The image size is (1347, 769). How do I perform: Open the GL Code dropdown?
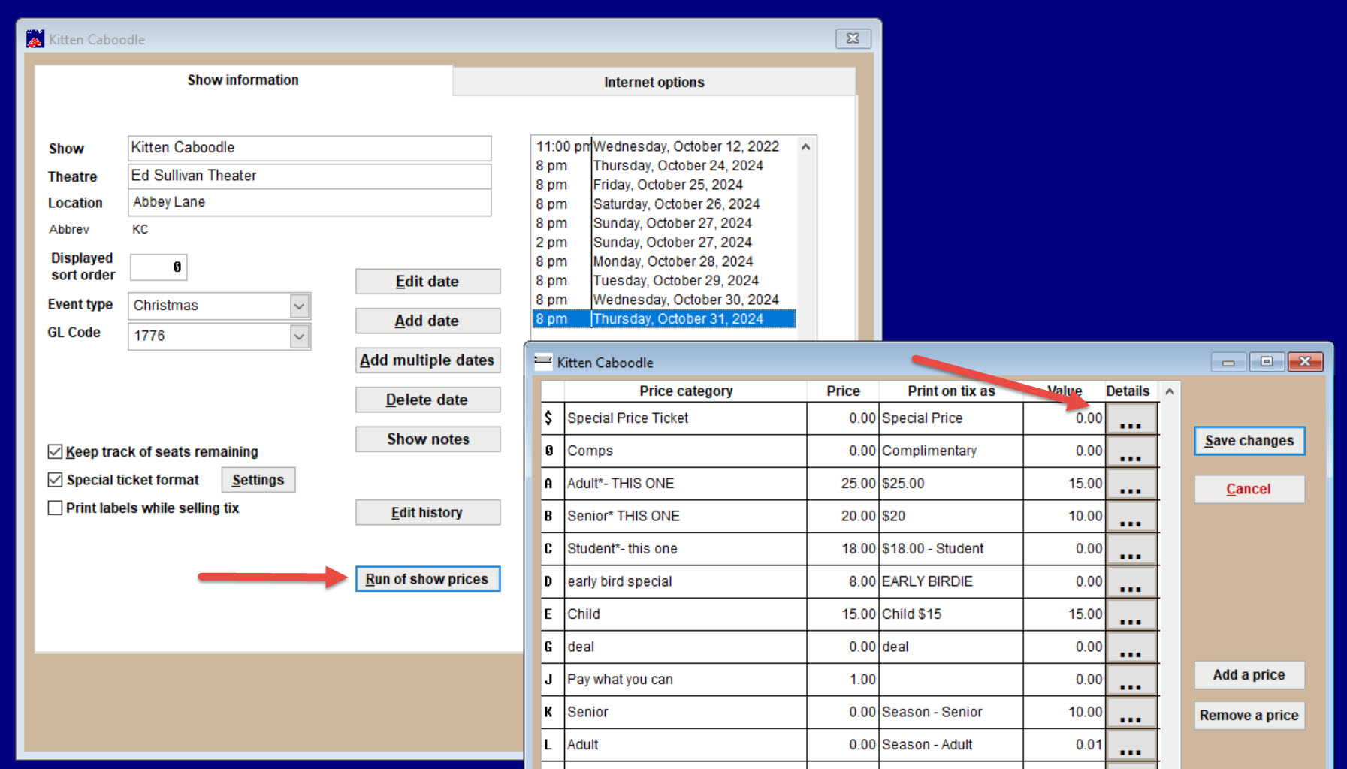click(299, 336)
